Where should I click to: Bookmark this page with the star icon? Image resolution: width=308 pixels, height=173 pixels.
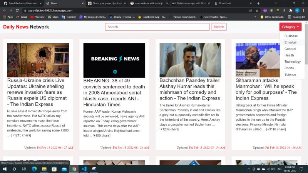[257, 11]
